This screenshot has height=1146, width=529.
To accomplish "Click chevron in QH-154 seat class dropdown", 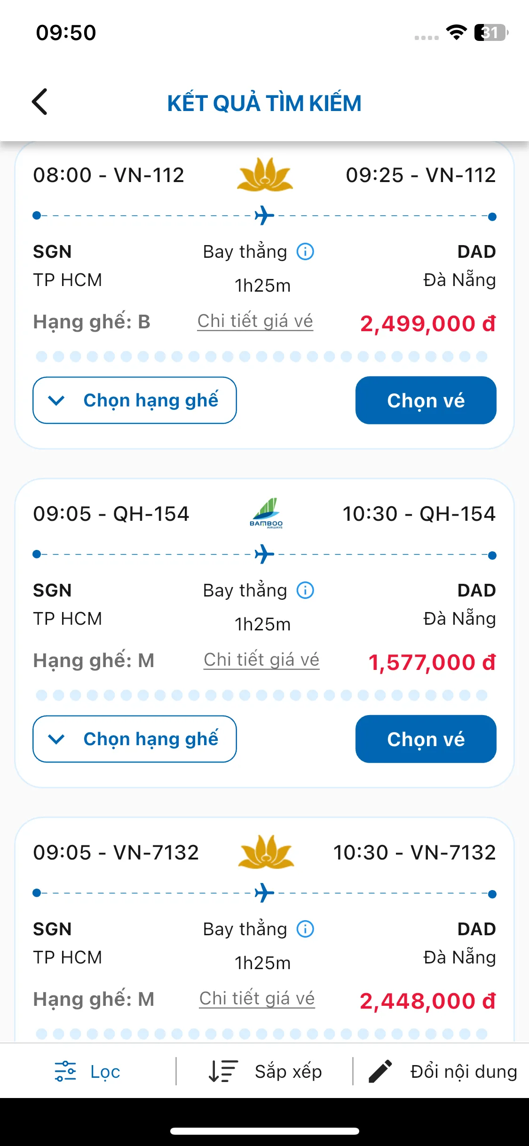I will tap(56, 740).
